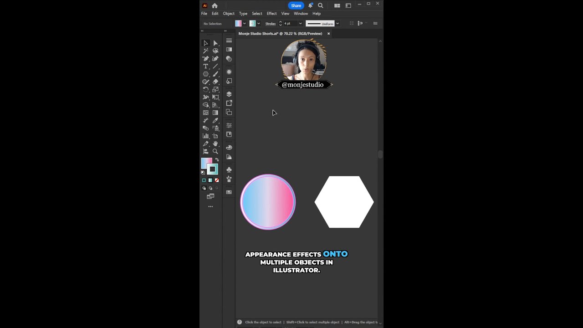Select the Shape Builder tool
The image size is (583, 328).
click(x=206, y=105)
